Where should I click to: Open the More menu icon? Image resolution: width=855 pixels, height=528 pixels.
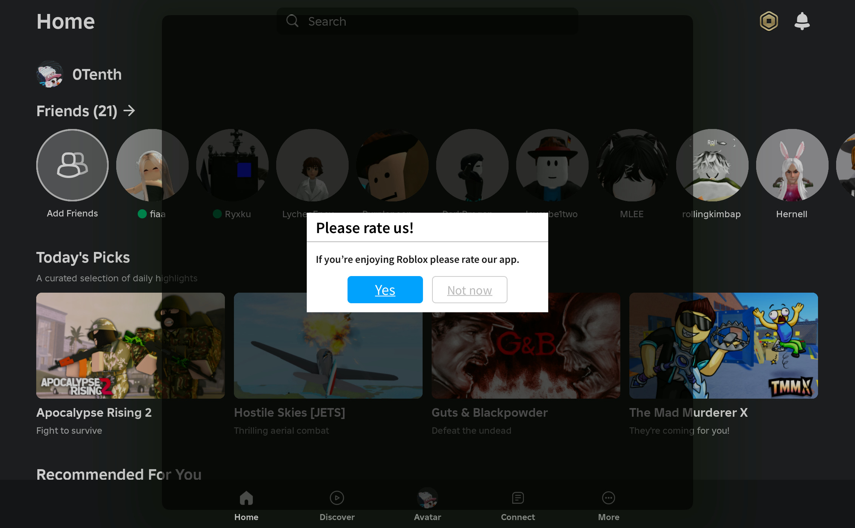(608, 499)
